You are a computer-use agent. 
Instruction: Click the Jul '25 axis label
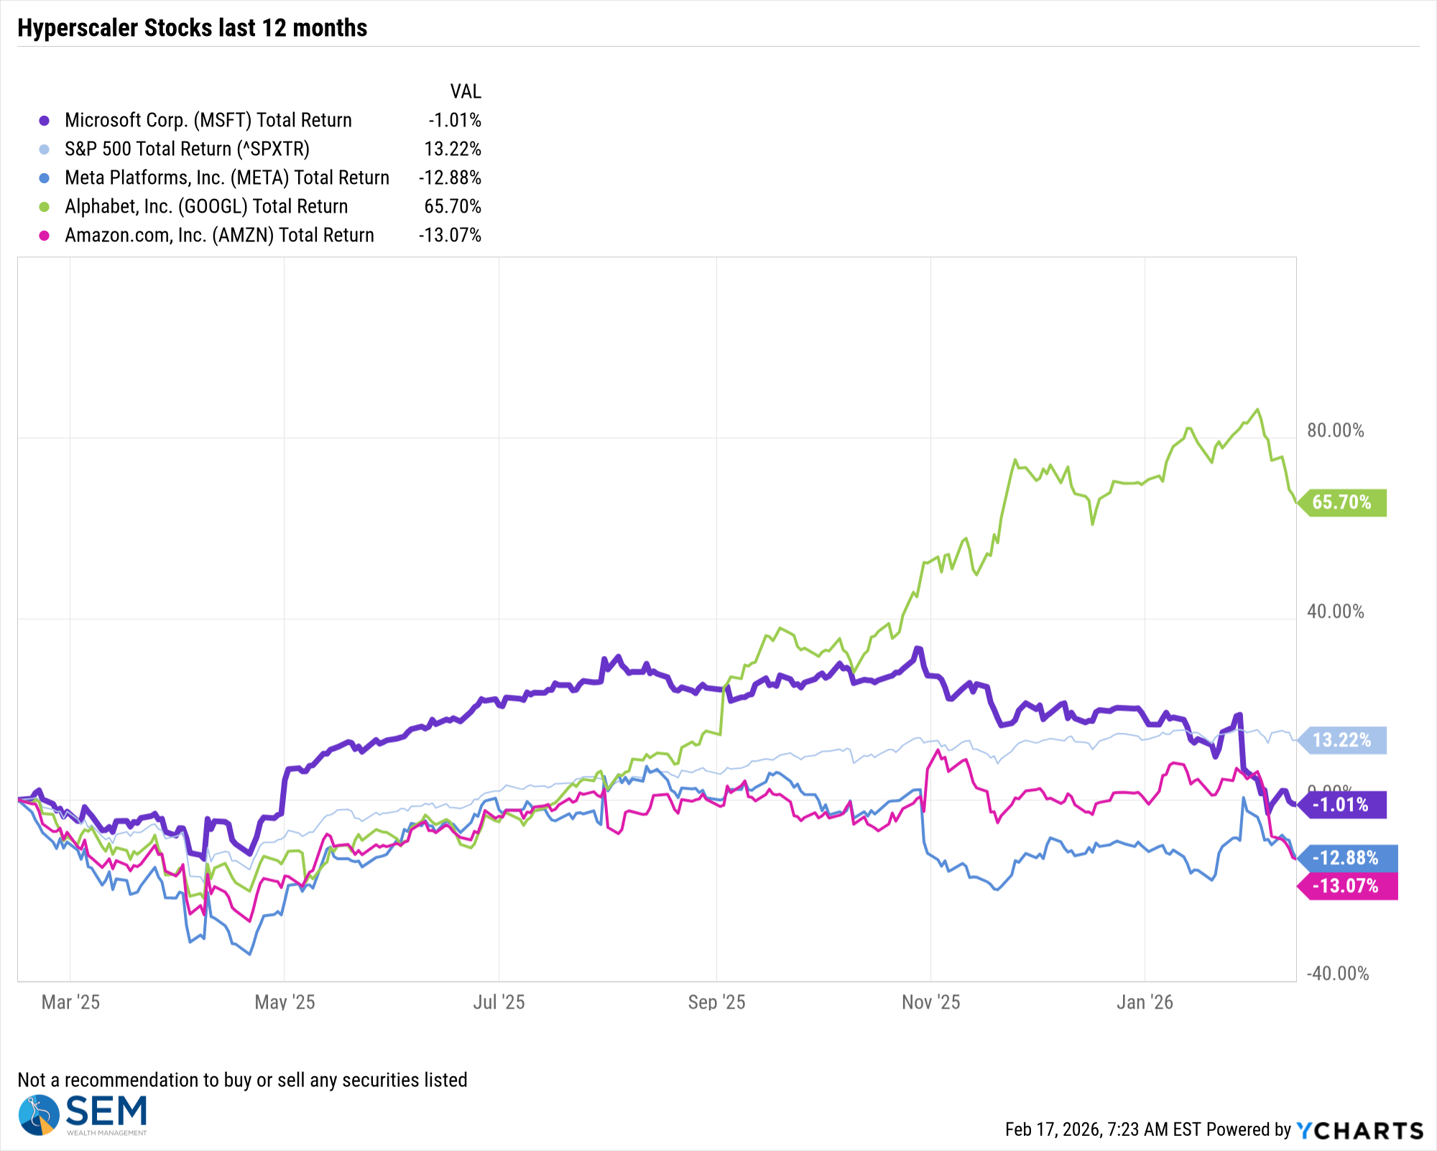coord(499,1002)
